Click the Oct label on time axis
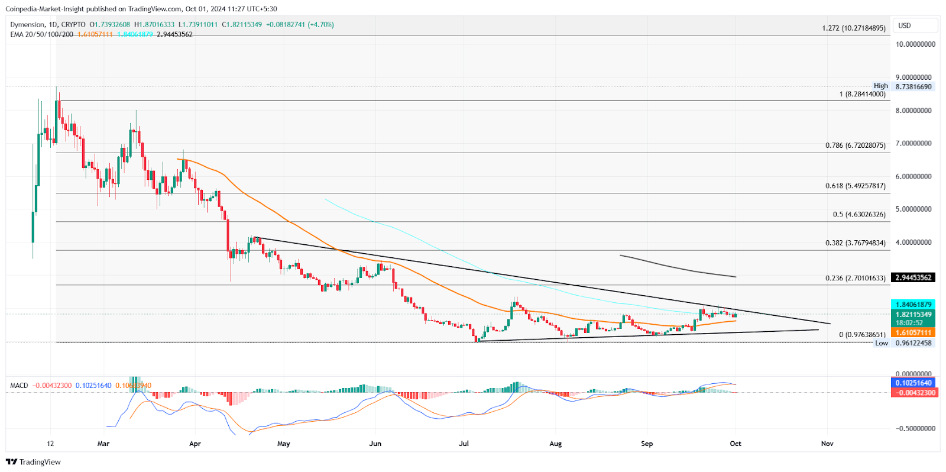 click(x=736, y=444)
